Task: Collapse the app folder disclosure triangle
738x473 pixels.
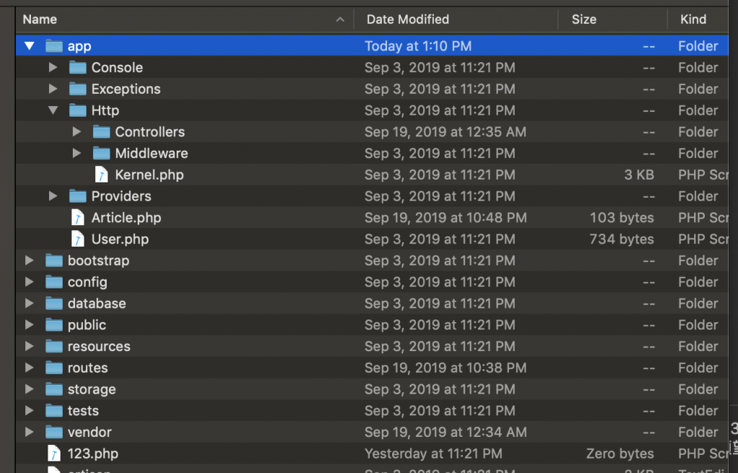Action: (x=30, y=46)
